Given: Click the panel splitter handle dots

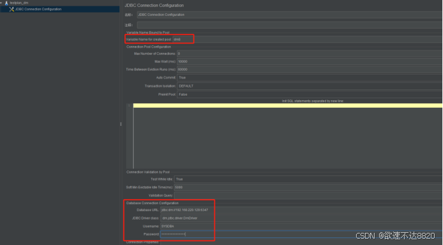Looking at the screenshot, I should tap(121, 124).
